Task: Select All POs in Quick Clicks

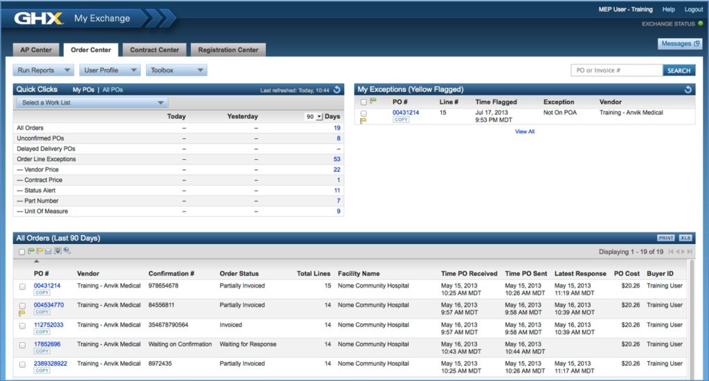Action: pos(113,90)
